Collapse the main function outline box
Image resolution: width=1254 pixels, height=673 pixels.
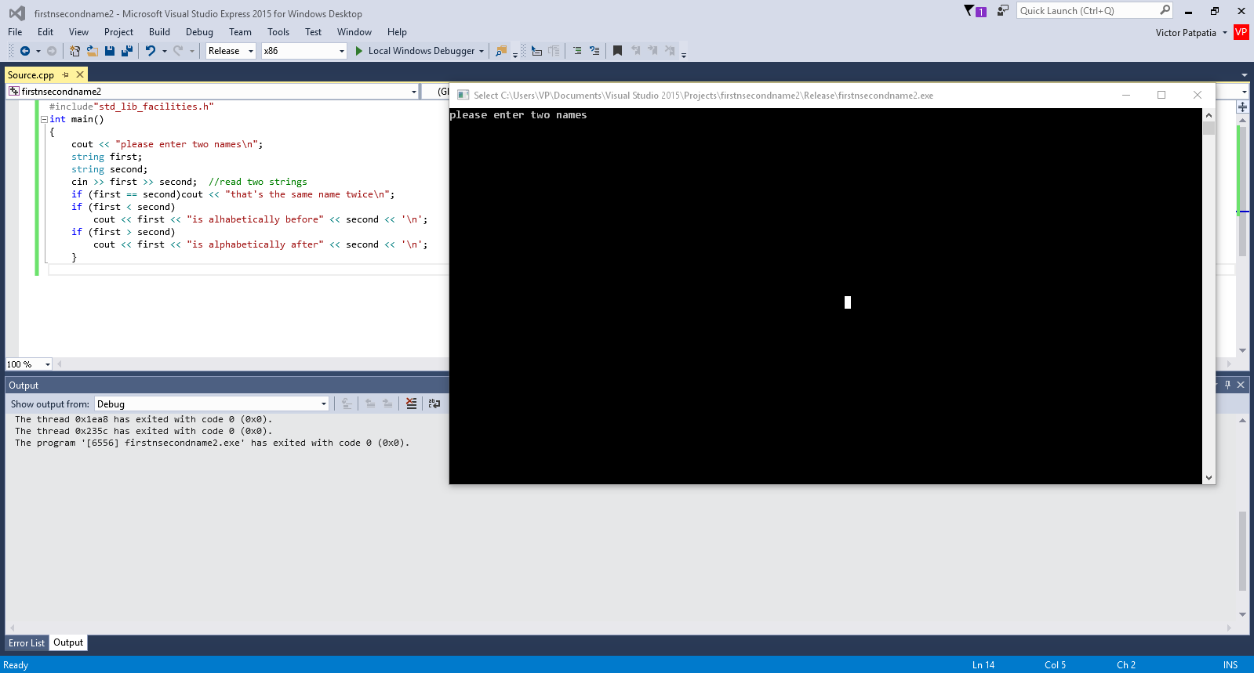click(x=44, y=120)
